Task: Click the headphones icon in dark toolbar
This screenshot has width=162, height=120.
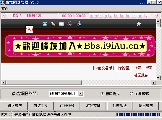Action: [x=70, y=24]
